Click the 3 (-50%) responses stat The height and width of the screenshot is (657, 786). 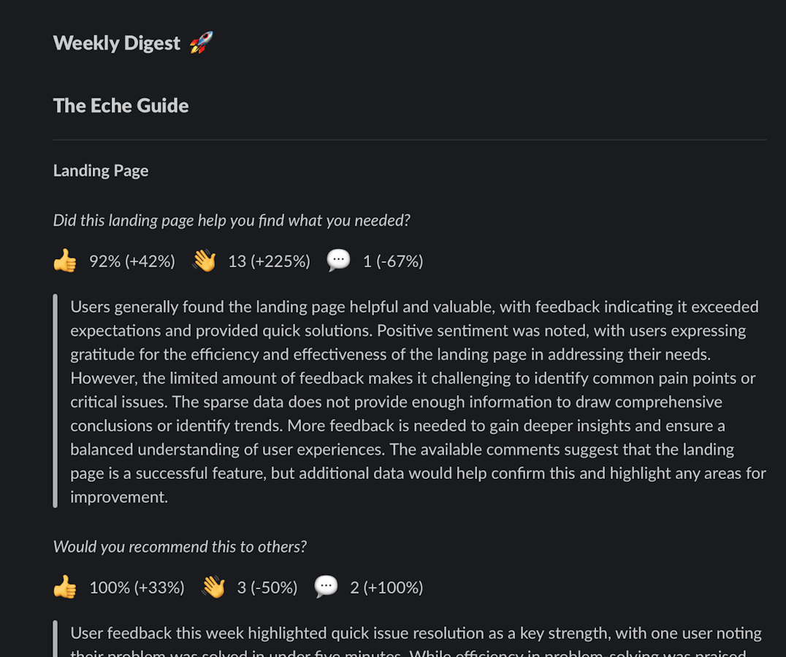click(x=267, y=588)
